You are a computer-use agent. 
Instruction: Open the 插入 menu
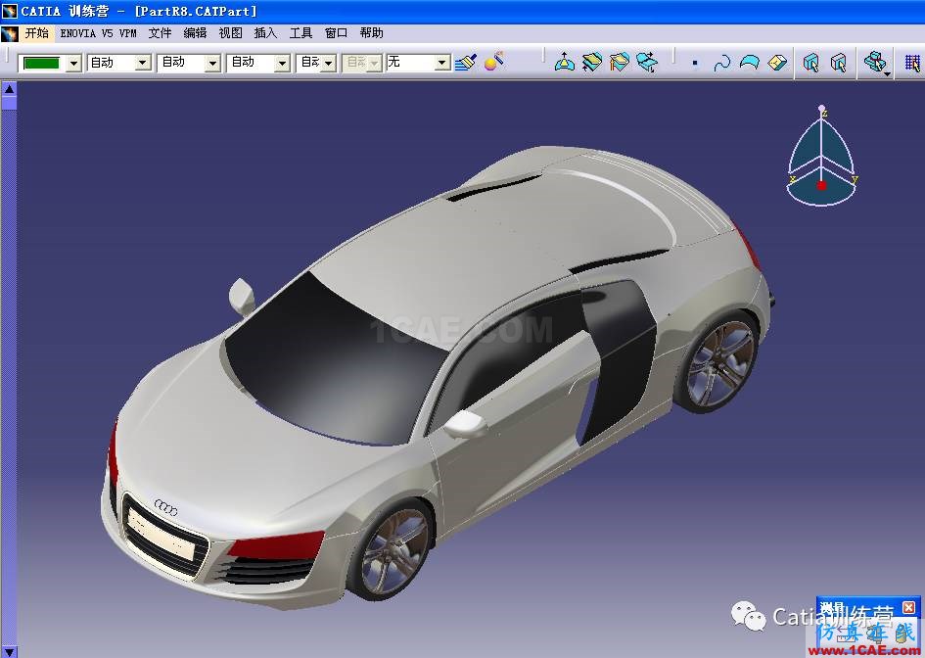click(265, 33)
